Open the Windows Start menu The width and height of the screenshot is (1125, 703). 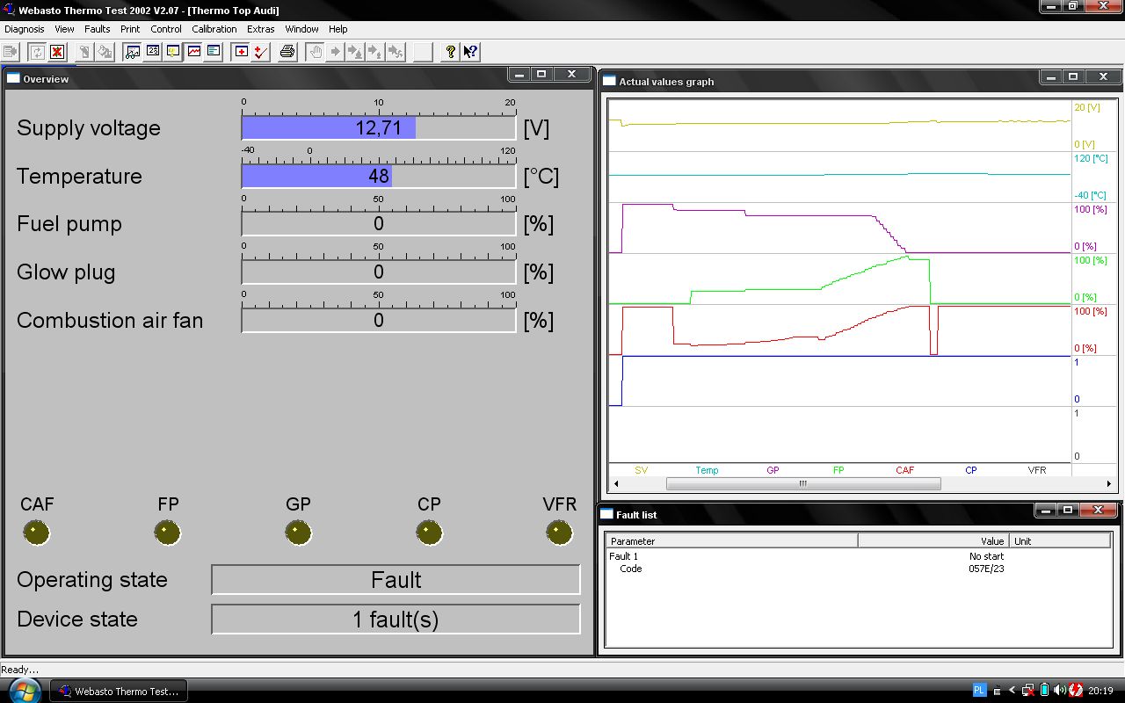(x=23, y=690)
